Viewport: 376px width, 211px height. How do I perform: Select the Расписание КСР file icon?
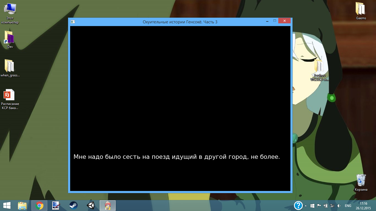(10, 99)
